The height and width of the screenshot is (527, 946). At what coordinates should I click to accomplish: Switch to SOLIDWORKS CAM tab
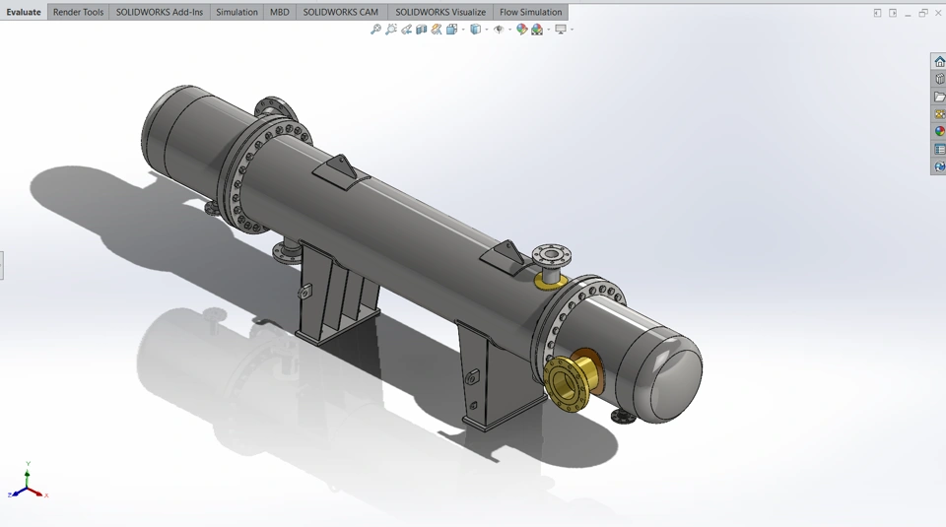(x=341, y=12)
